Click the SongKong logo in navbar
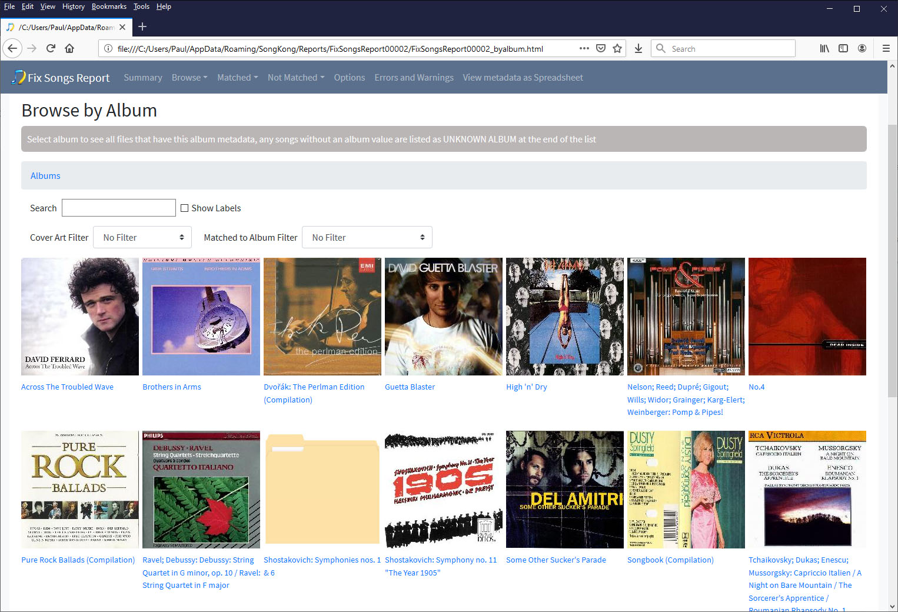Viewport: 898px width, 612px height. [19, 77]
